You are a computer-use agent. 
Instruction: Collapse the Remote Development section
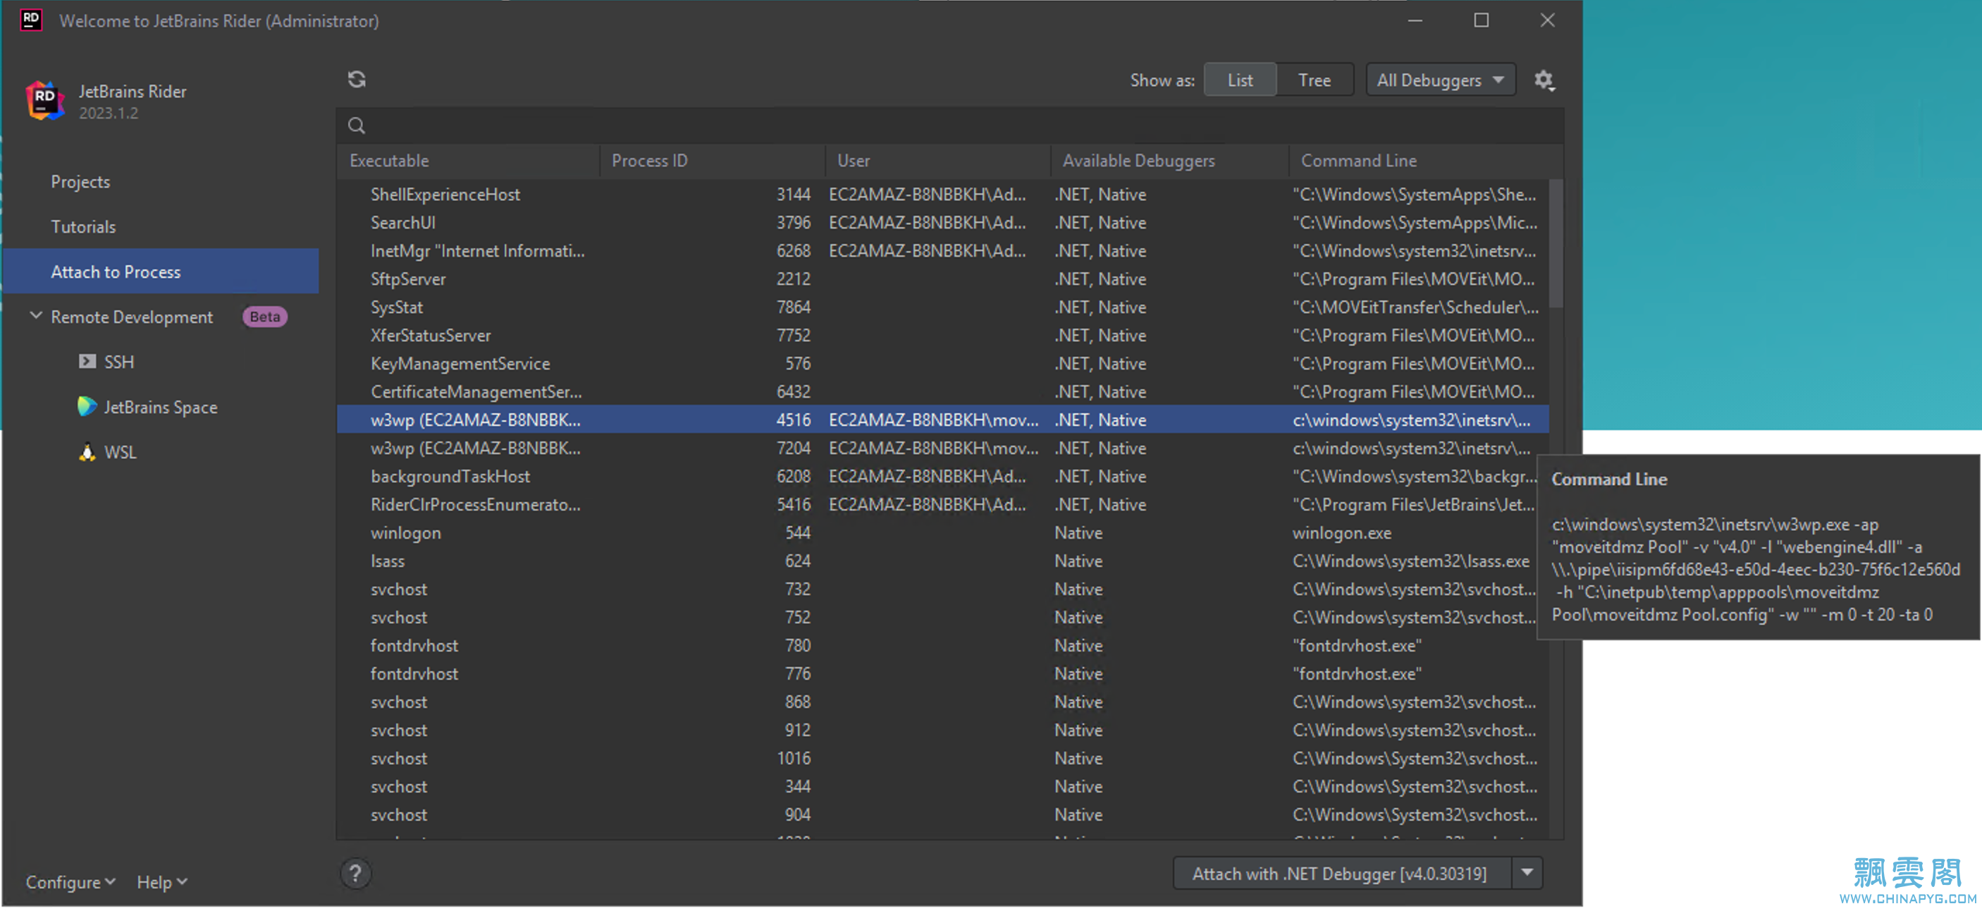[35, 316]
